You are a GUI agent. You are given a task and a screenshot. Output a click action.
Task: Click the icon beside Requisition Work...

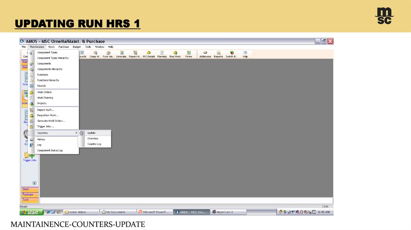[x=31, y=116]
